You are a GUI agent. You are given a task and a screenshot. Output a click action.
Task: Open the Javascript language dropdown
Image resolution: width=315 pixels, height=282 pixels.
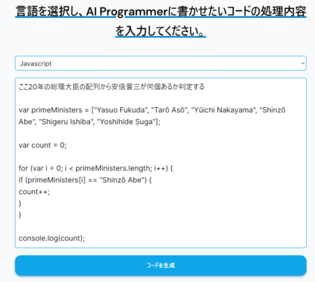point(161,63)
